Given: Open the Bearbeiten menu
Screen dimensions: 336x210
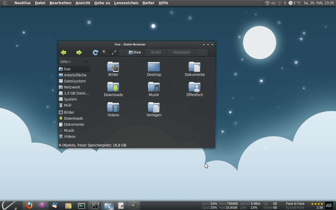Looking at the screenshot, I should pyautogui.click(x=60, y=3).
